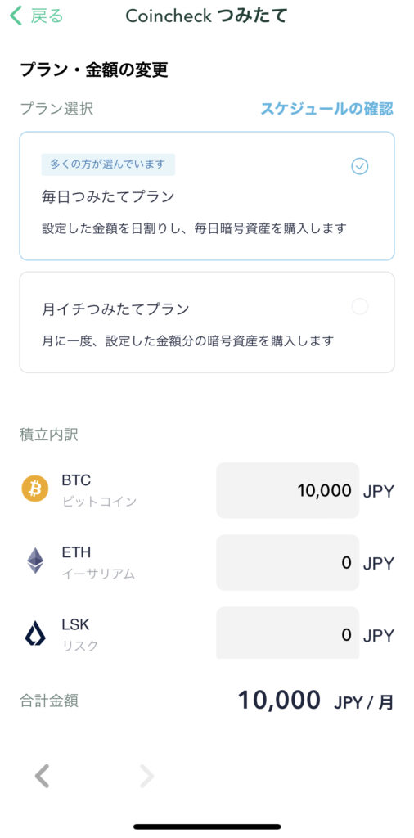Image resolution: width=414 pixels, height=838 pixels.
Task: Edit the BTC 10,000 JPY amount field
Action: (x=287, y=490)
